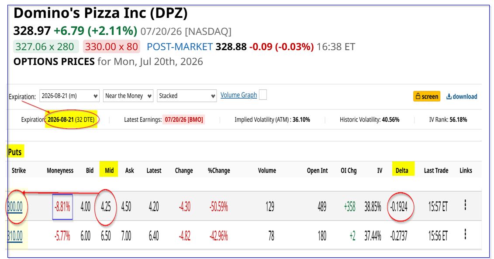Open the Volume Graph link
This screenshot has width=494, height=259.
click(238, 95)
